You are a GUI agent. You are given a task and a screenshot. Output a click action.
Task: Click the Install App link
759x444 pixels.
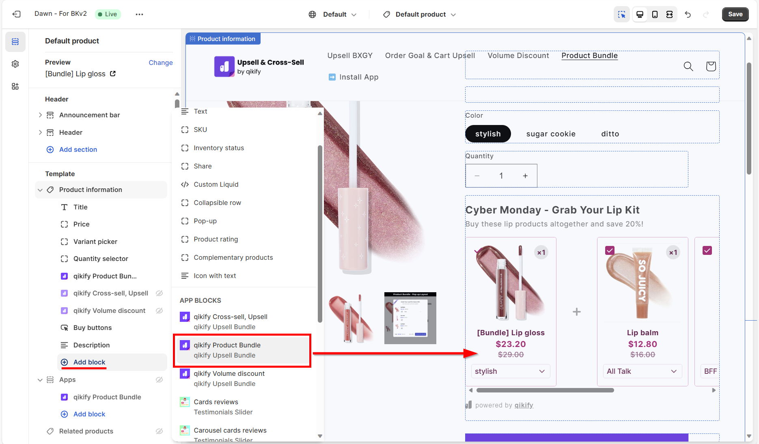[x=353, y=77]
